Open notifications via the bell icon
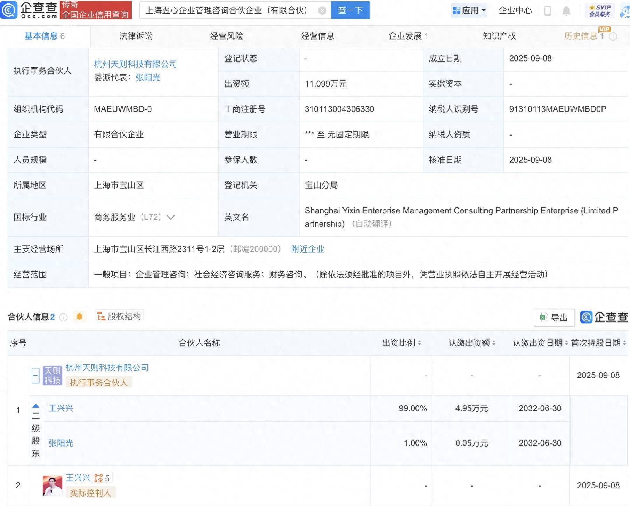 pyautogui.click(x=566, y=10)
